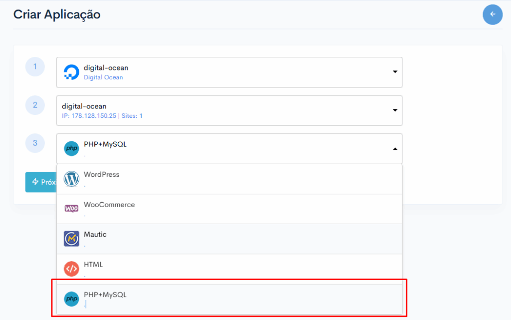Viewport: 511px width, 320px height.
Task: Click the Digital Ocean logo icon
Action: 71,72
